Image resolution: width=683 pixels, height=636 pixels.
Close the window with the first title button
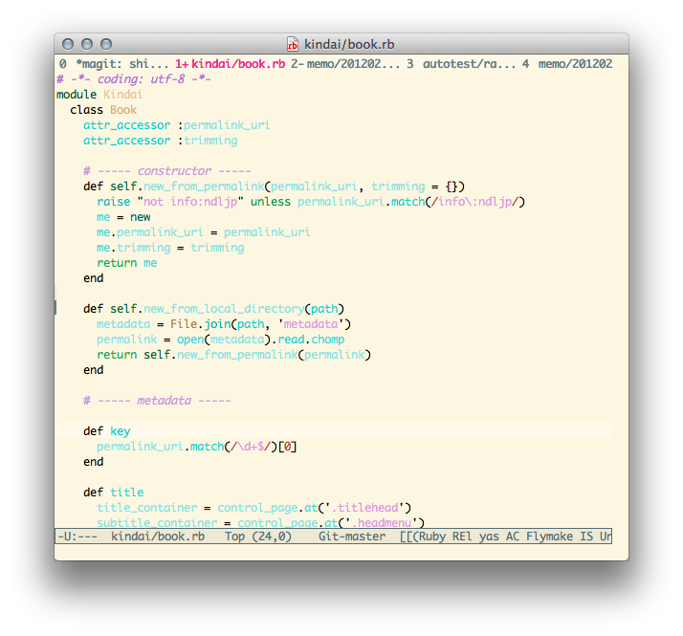pyautogui.click(x=68, y=44)
